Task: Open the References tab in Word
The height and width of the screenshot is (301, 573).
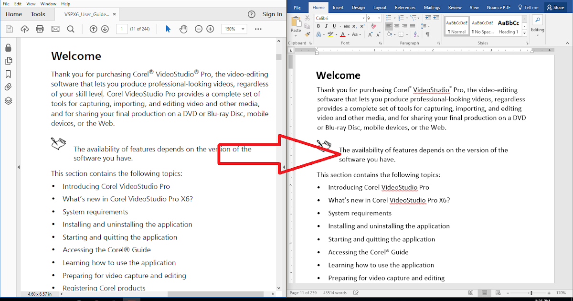Action: (x=405, y=8)
